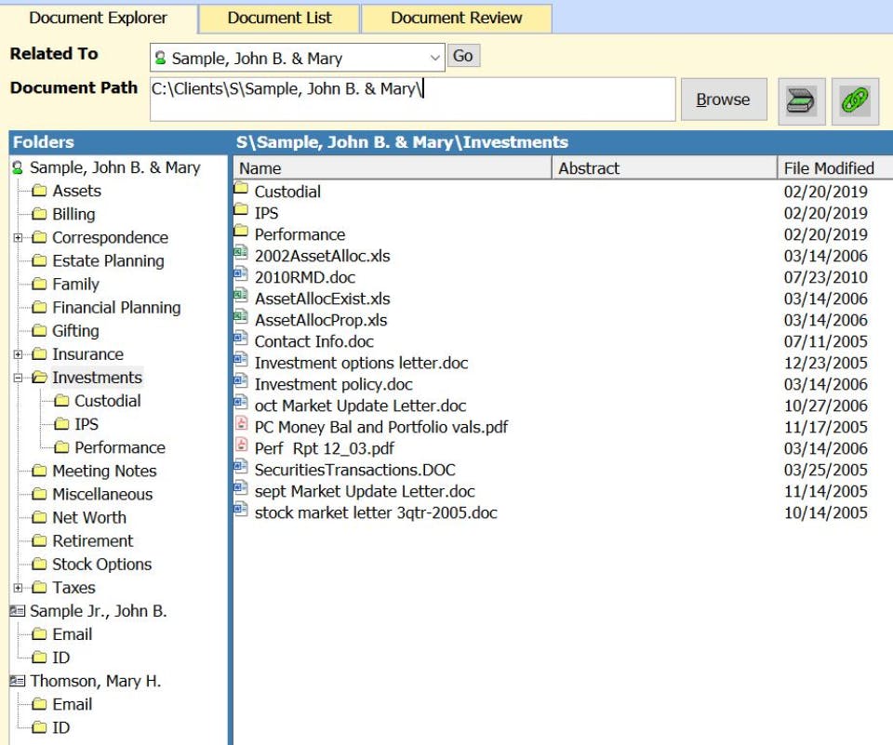Switch to Document Explorer tab
Screen dimensions: 893x745
coord(98,18)
